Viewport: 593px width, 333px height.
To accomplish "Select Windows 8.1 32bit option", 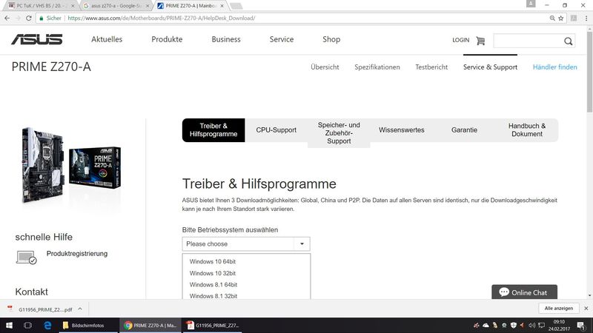I will pyautogui.click(x=213, y=296).
